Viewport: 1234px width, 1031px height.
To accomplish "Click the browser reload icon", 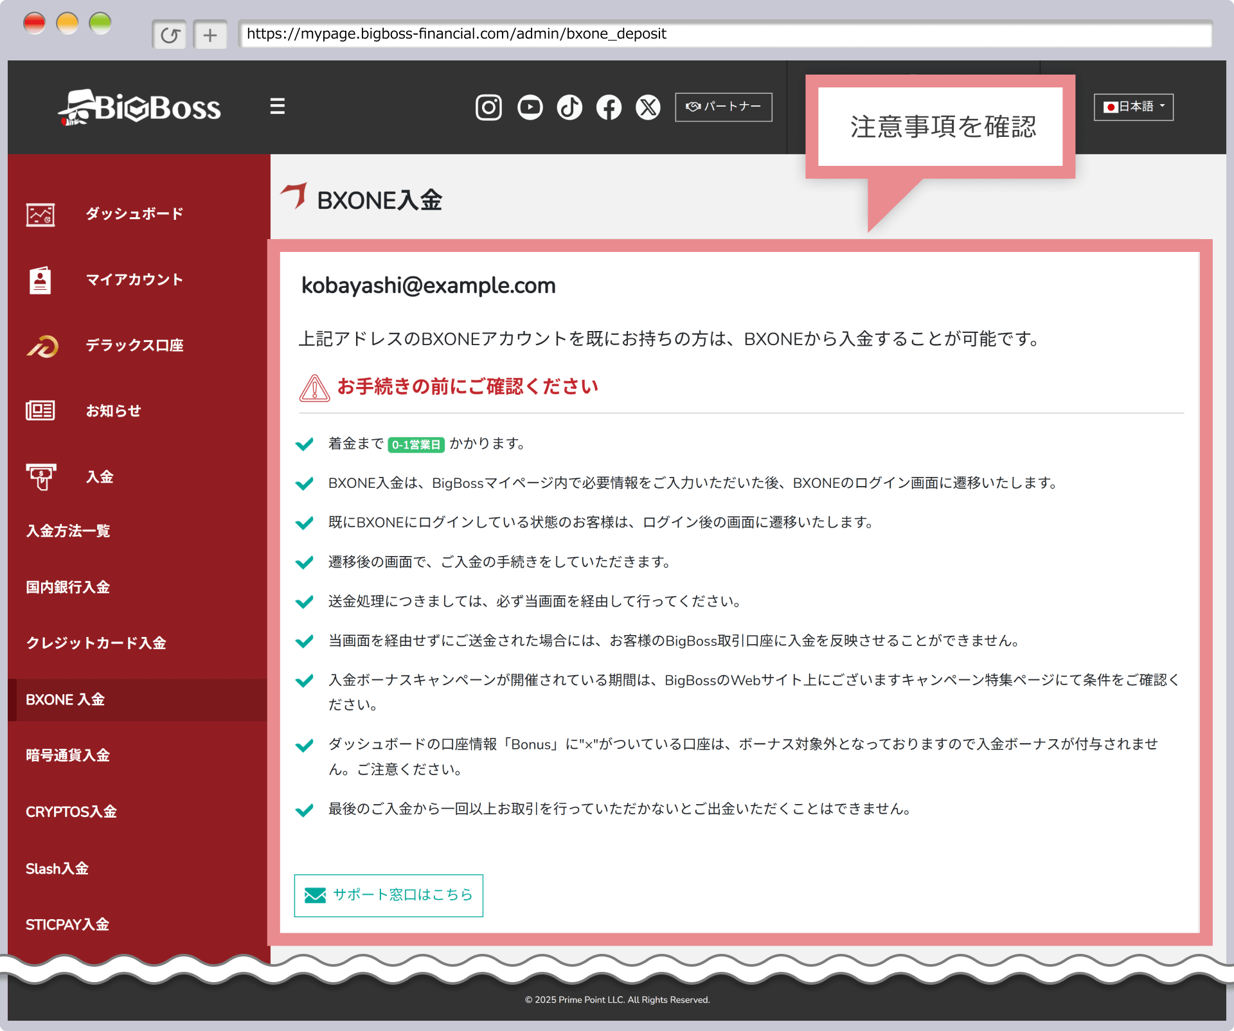I will [x=170, y=35].
